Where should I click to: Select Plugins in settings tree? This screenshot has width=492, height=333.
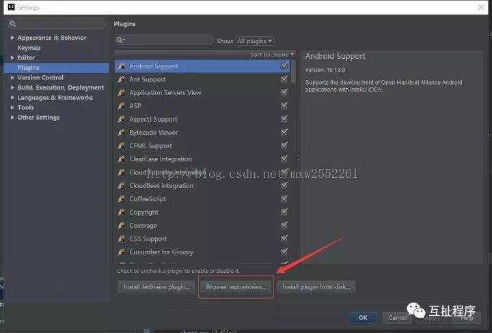click(x=56, y=68)
